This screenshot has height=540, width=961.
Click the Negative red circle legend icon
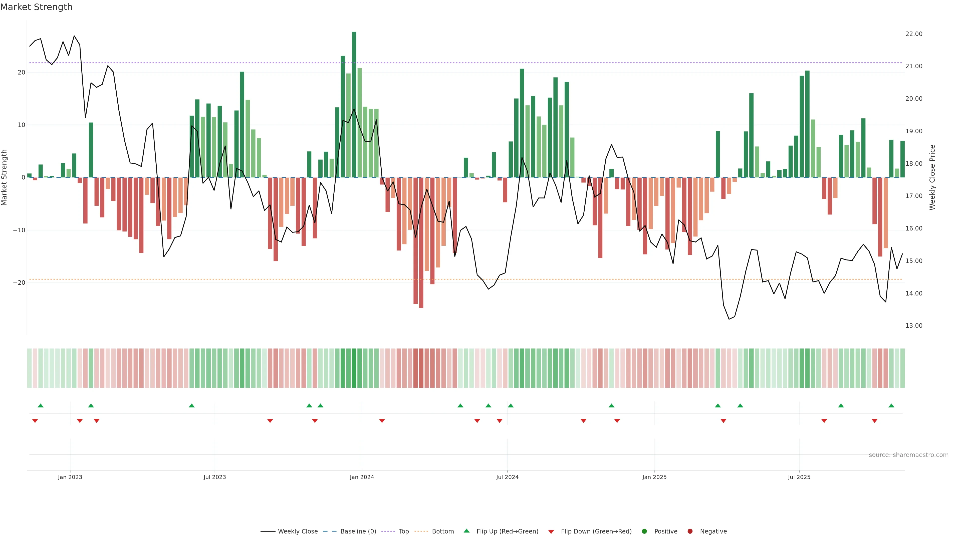690,531
